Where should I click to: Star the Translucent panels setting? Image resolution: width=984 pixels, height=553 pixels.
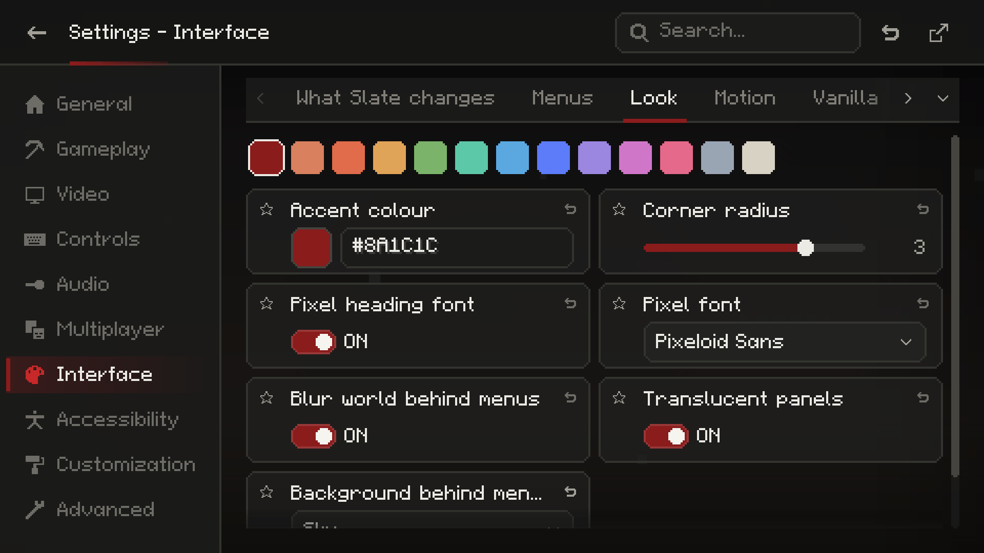619,398
